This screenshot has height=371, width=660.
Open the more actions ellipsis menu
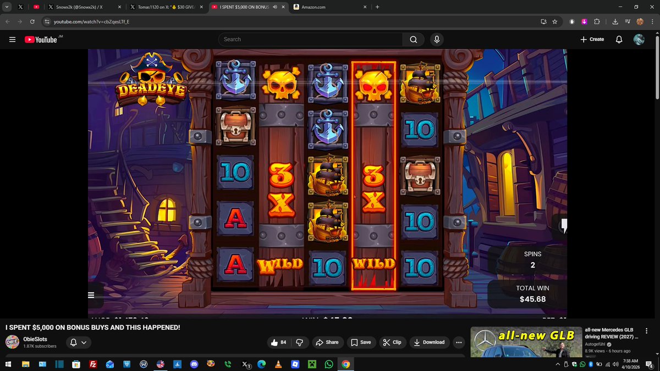[x=459, y=342]
